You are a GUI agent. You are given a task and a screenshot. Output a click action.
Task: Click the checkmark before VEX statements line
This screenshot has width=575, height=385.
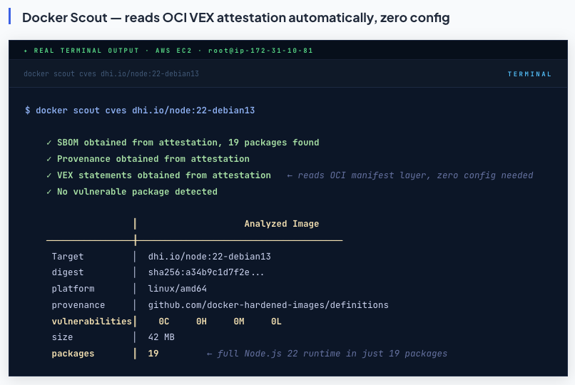click(49, 175)
